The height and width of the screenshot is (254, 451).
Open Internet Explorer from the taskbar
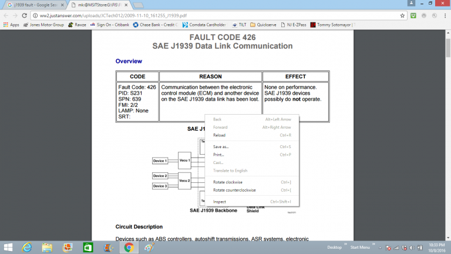(26, 247)
